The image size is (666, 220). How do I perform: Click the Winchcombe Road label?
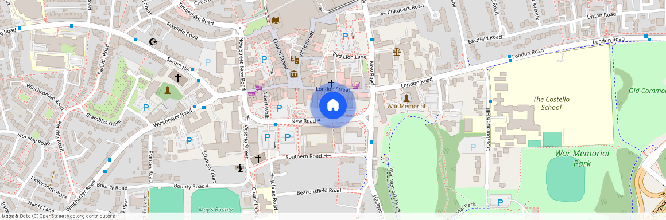45,96
